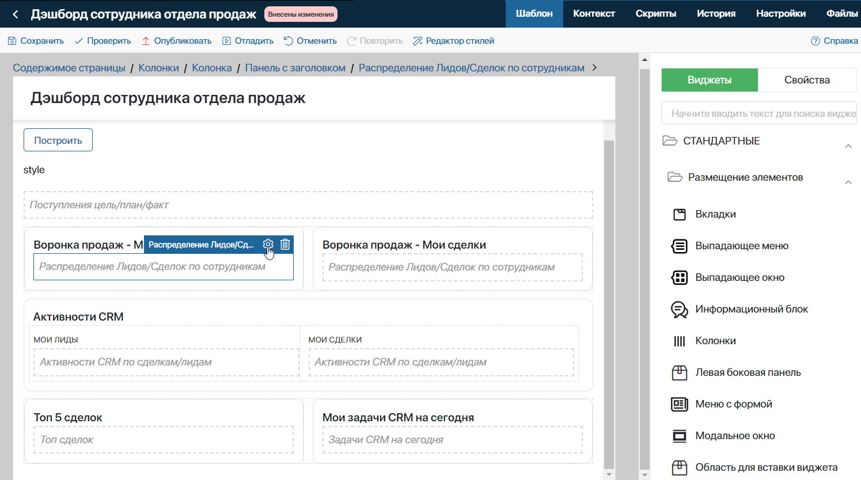Go to Содержимое страницы breadcrumb
Image resolution: width=861 pixels, height=480 pixels.
click(69, 68)
